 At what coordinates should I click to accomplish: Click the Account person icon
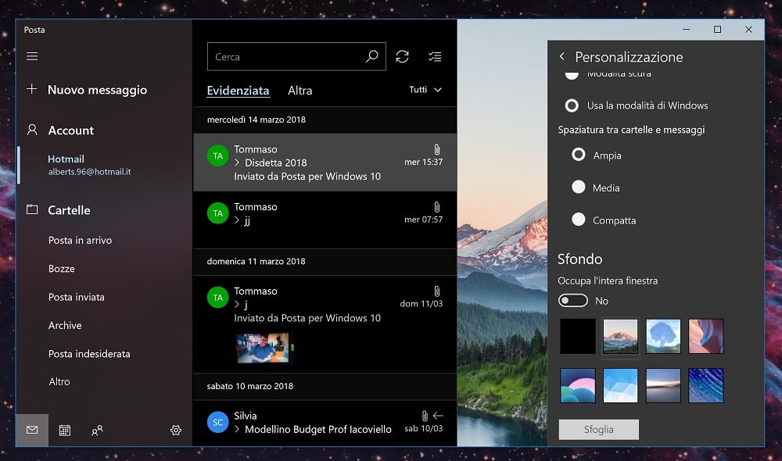tap(32, 130)
